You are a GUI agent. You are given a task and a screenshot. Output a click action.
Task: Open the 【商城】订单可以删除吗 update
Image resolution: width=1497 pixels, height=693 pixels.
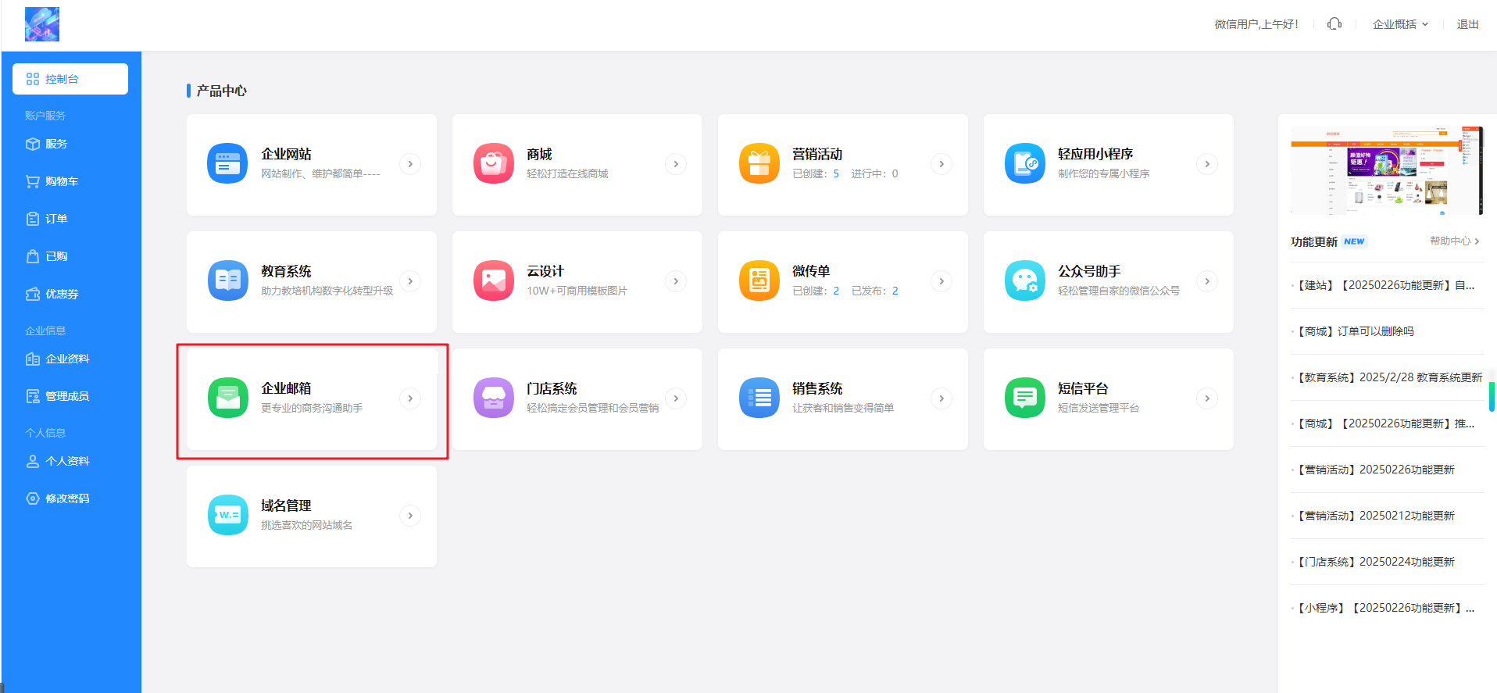point(1355,331)
